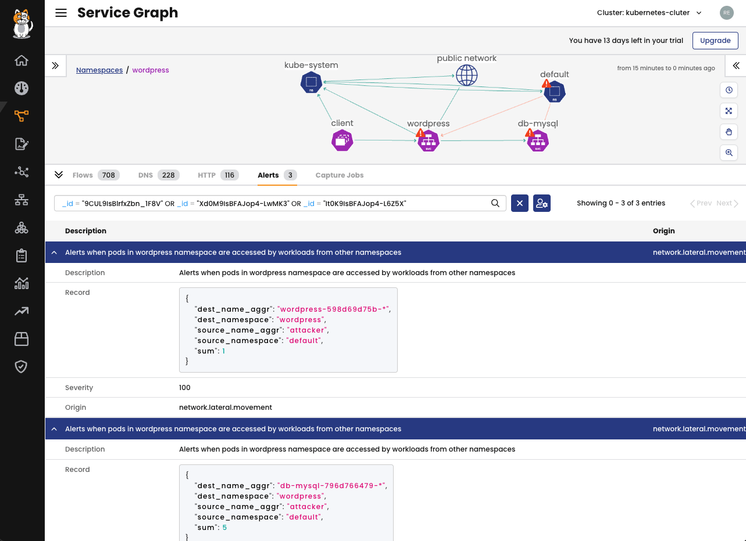Screen dimensions: 746x541
Task: Navigate to Namespaces via the breadcrumb link
Action: point(99,70)
